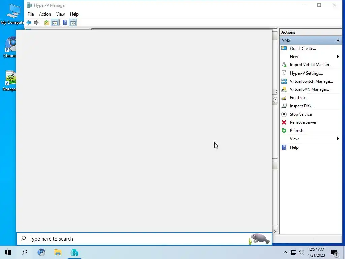Image resolution: width=345 pixels, height=259 pixels.
Task: Toggle Show/Hide Console Tree toolbar icon
Action: coord(55,23)
